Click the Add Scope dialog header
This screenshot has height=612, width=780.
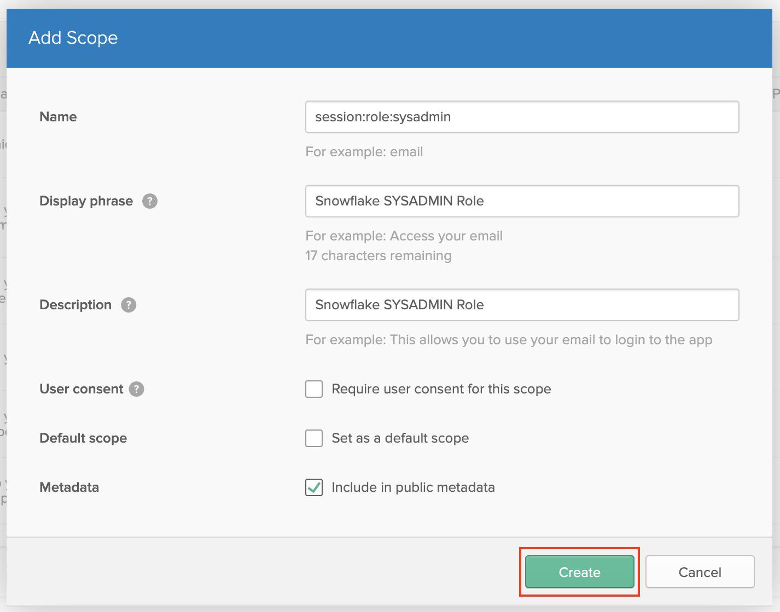pyautogui.click(x=73, y=38)
